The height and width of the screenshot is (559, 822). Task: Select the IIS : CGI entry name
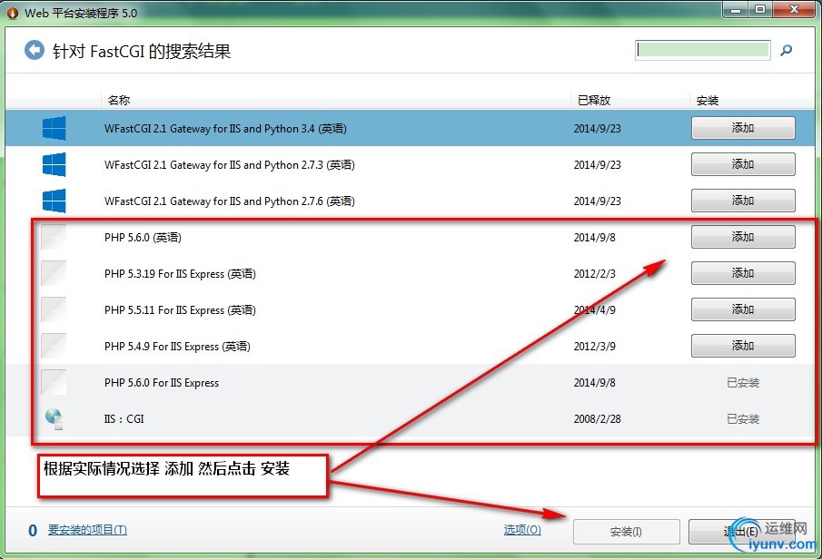tap(124, 419)
